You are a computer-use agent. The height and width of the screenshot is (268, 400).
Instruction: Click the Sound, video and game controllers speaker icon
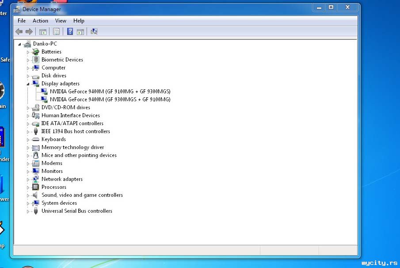[36, 195]
